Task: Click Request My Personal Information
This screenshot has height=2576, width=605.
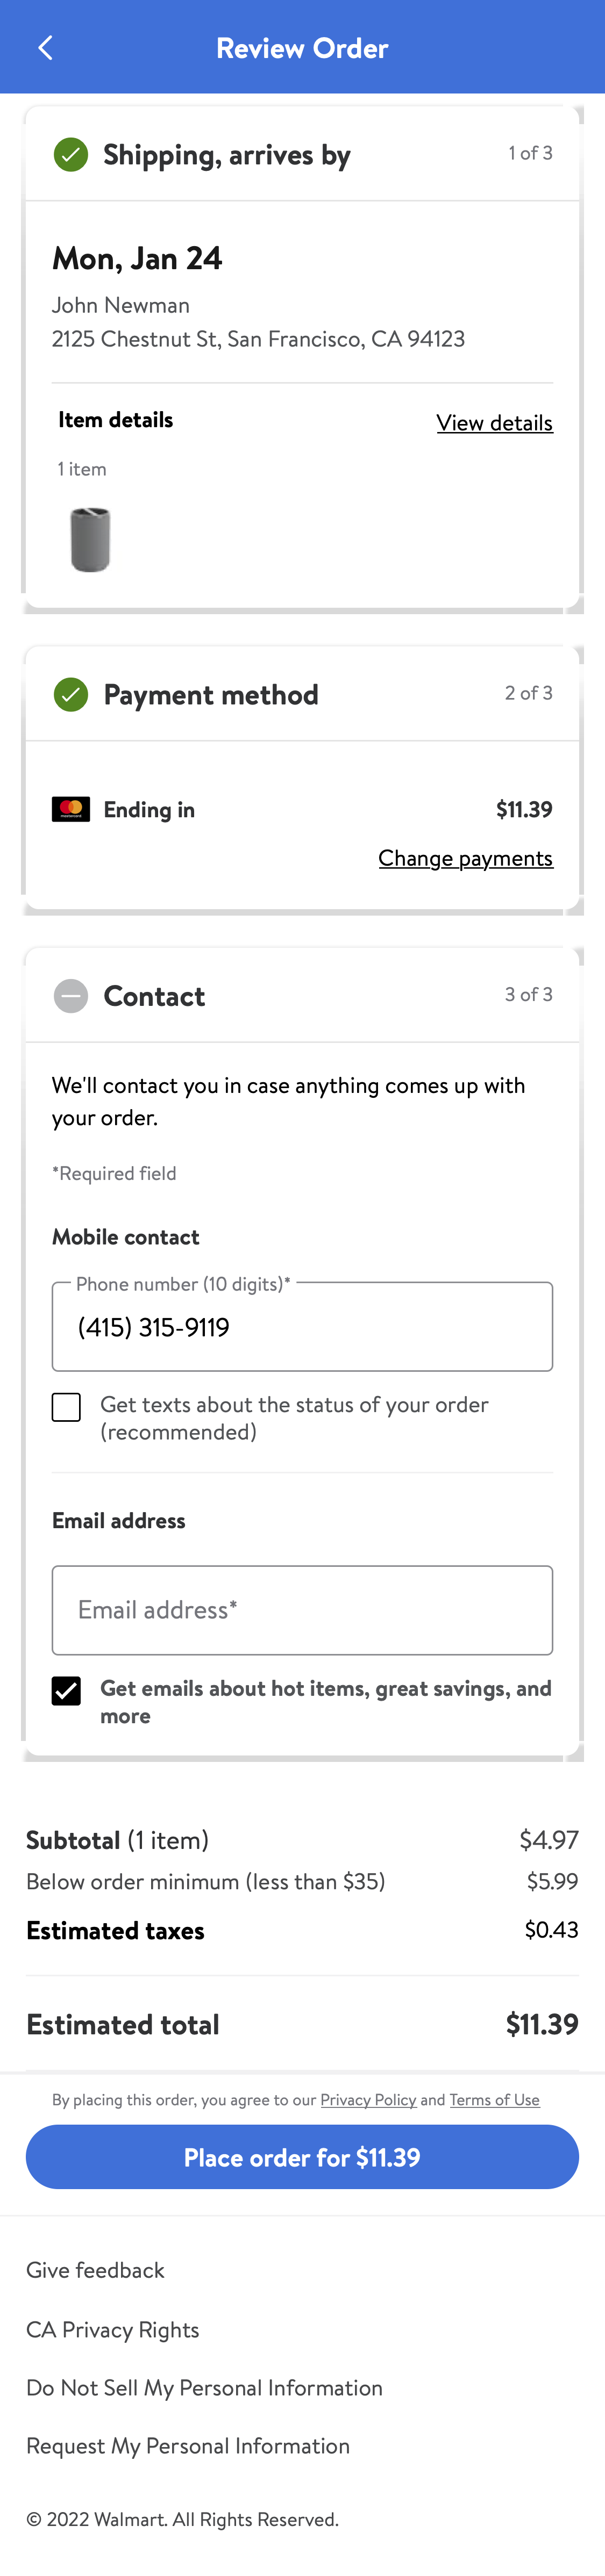Action: pyautogui.click(x=188, y=2446)
